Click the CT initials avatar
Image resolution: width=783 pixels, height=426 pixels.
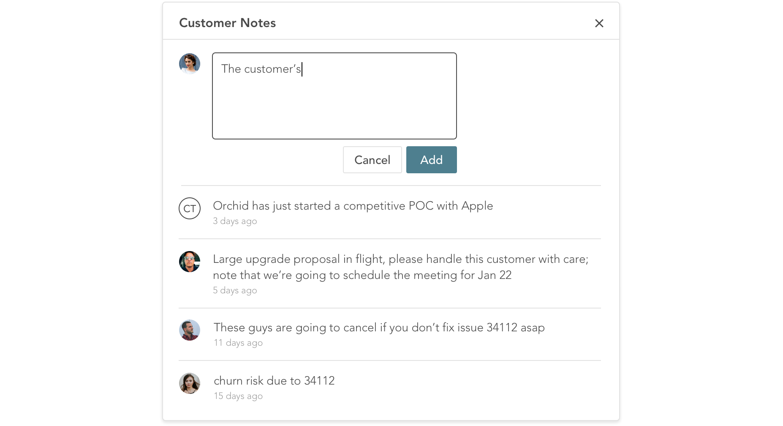pos(190,208)
